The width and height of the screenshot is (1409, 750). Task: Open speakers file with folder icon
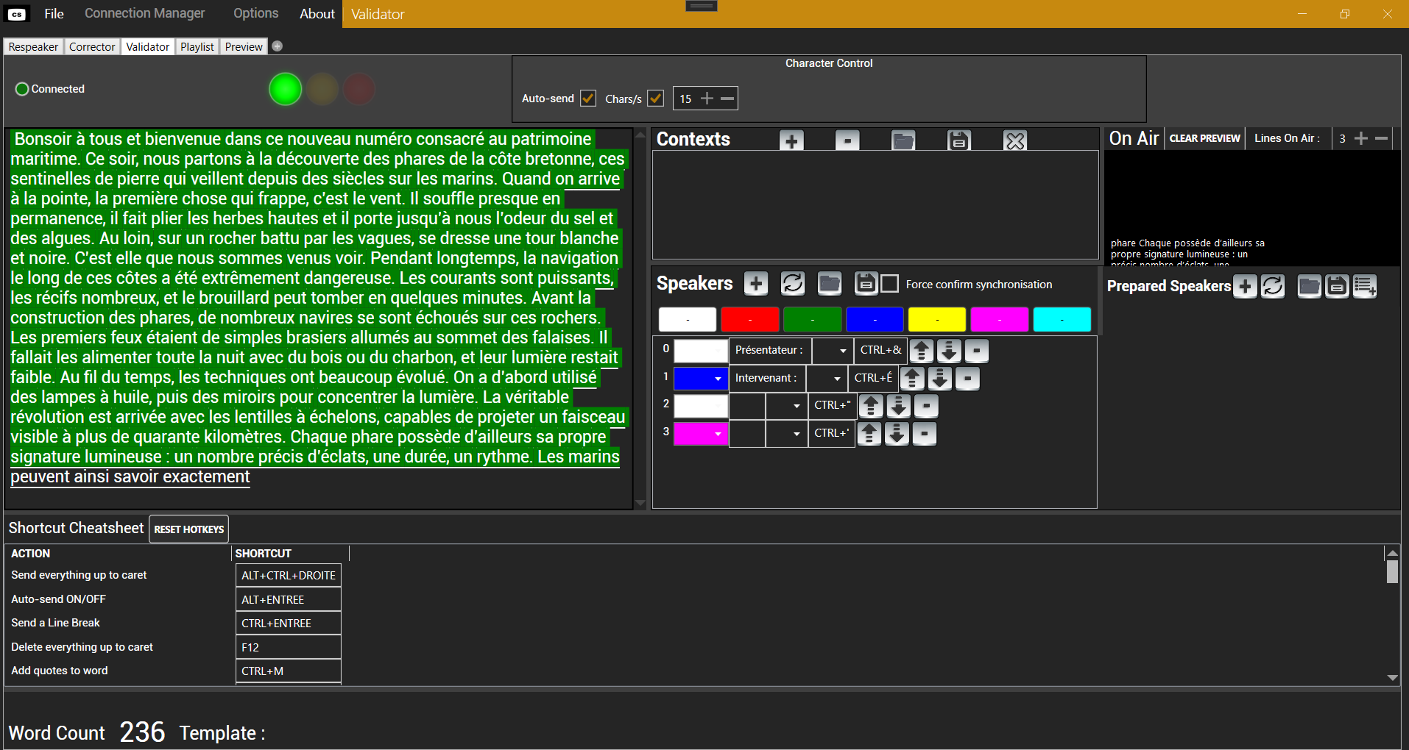[830, 283]
